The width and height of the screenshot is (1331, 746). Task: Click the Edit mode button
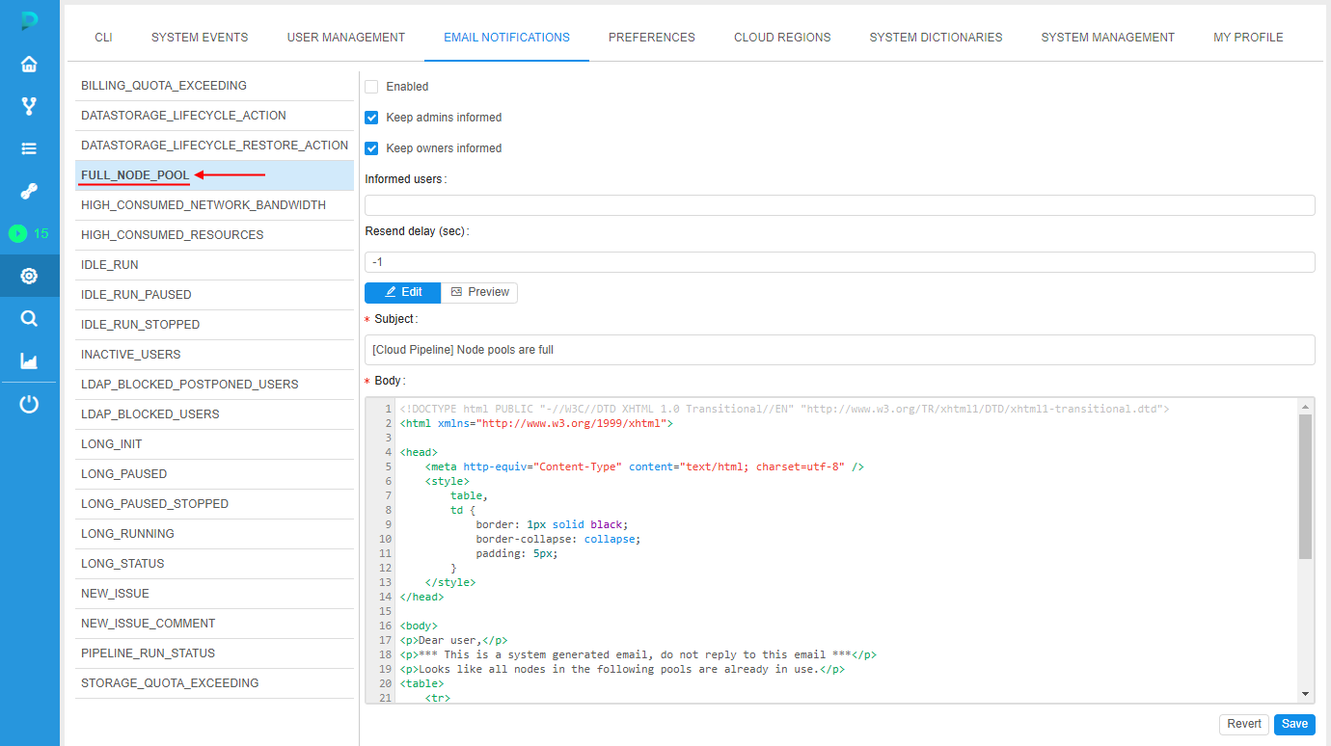point(403,292)
